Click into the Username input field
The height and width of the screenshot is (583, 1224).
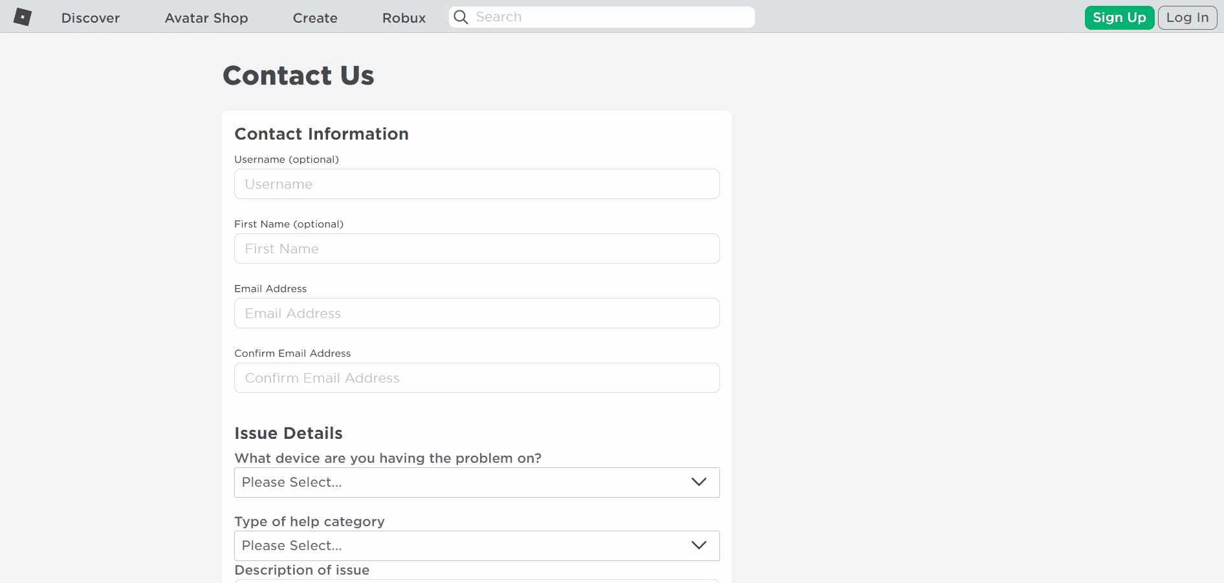click(x=477, y=184)
